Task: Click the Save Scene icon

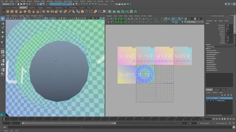Action: pos(24,4)
